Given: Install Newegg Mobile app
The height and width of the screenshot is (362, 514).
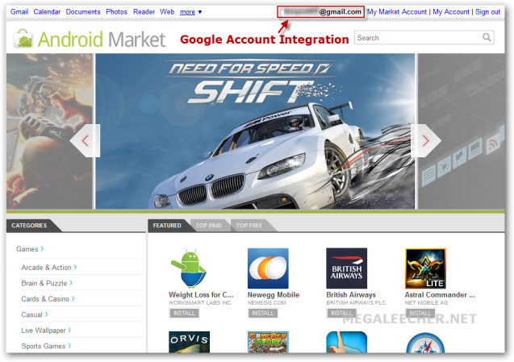Looking at the screenshot, I should [x=263, y=313].
